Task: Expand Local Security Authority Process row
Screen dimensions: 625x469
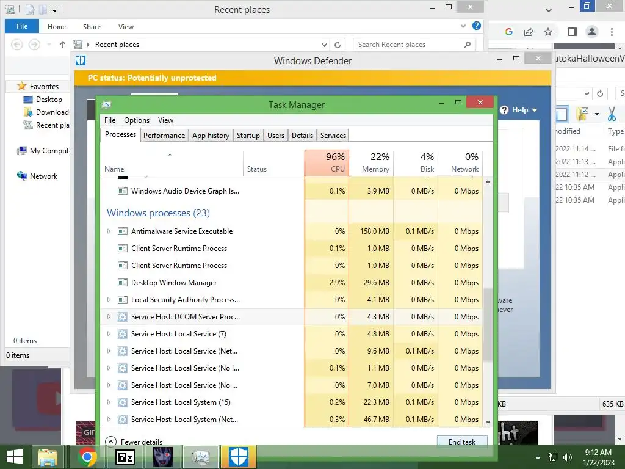Action: click(109, 299)
